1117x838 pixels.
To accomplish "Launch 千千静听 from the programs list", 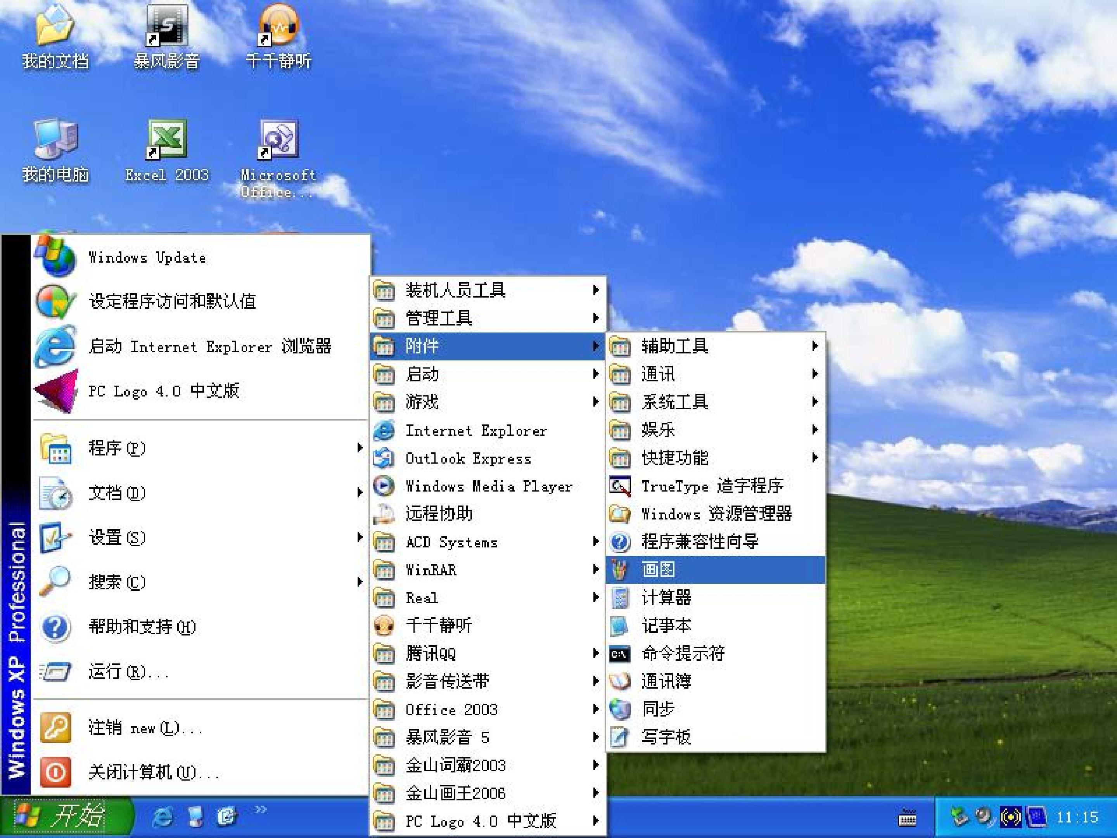I will pos(488,625).
